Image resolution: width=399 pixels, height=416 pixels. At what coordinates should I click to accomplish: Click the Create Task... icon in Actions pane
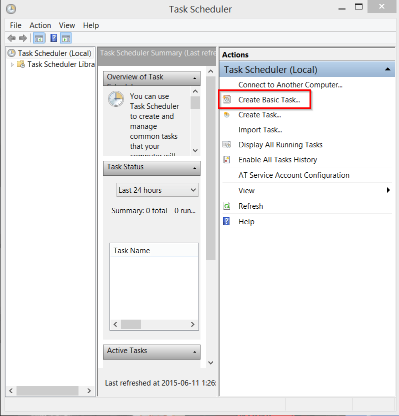227,115
